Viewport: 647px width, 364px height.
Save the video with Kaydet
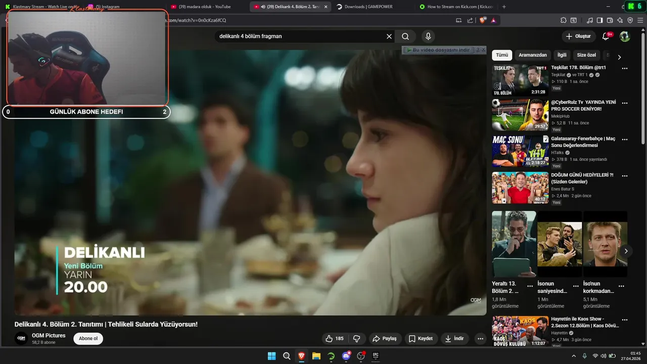[421, 339]
